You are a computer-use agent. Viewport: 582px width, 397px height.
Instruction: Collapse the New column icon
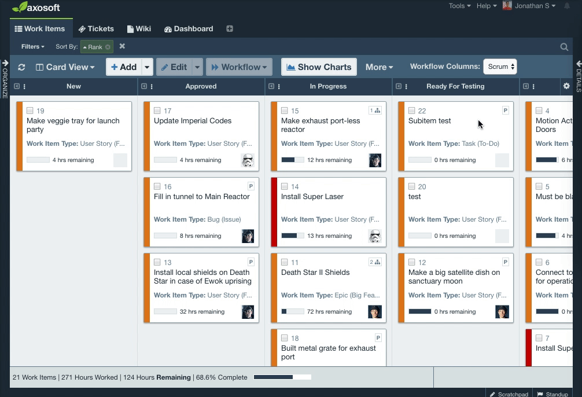(x=17, y=86)
